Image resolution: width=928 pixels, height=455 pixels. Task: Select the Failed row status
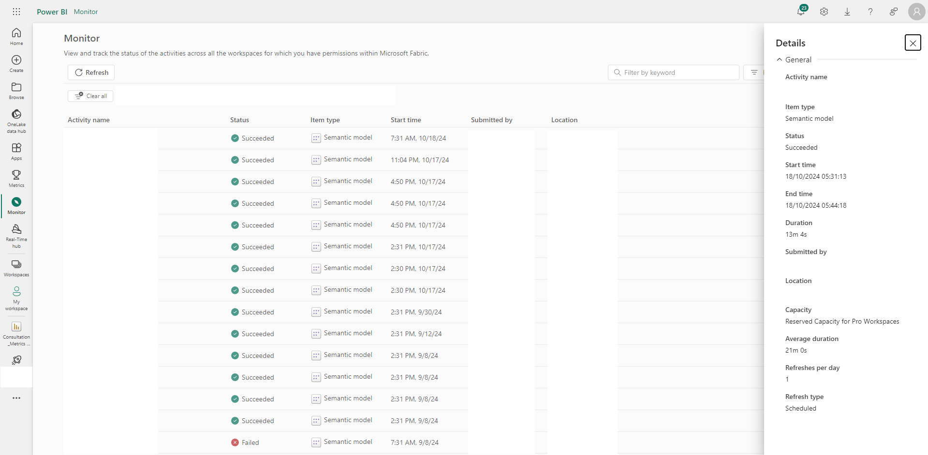(250, 442)
